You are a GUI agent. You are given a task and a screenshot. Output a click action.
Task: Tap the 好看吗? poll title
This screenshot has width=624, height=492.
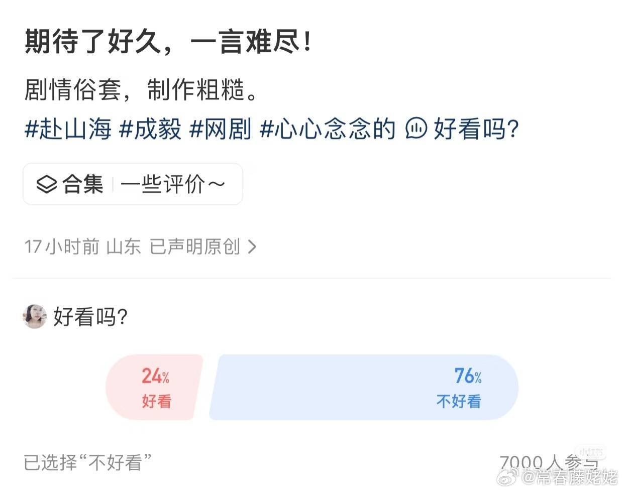click(90, 317)
